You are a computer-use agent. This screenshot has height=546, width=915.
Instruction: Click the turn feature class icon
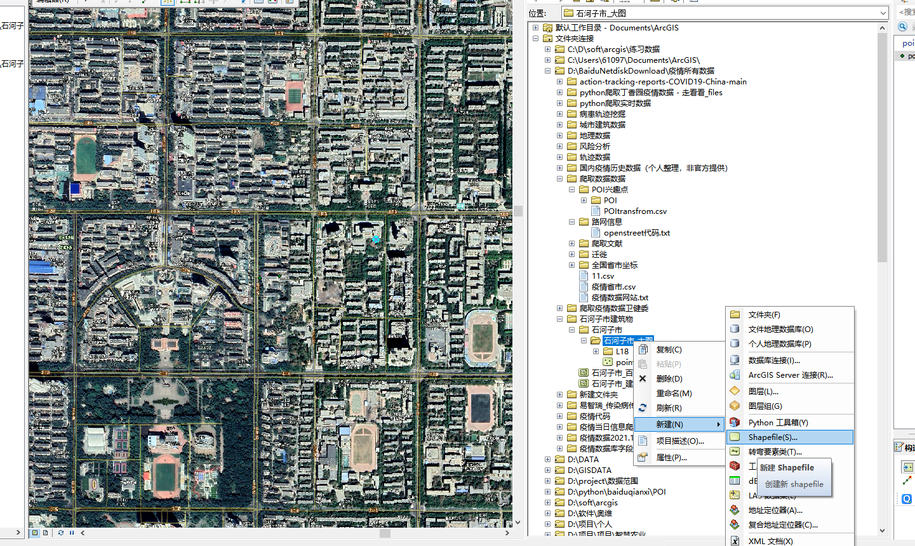(x=735, y=451)
